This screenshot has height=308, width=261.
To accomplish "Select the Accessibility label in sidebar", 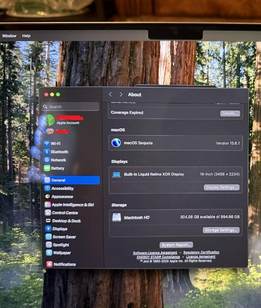I will point(62,189).
